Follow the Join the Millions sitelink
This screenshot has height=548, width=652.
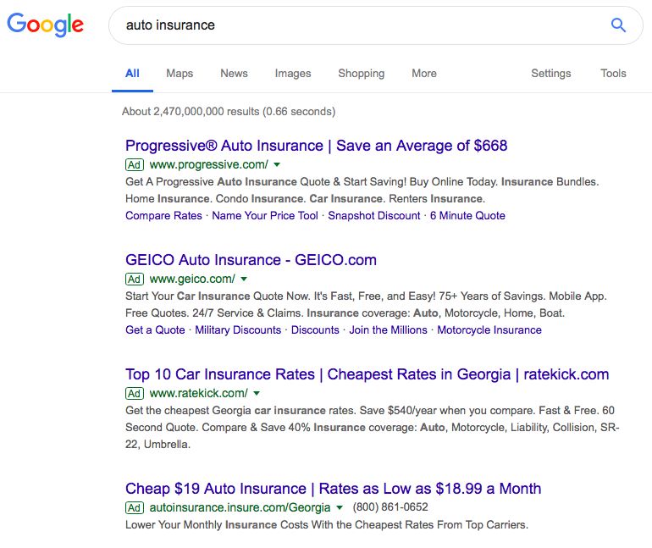coord(388,329)
